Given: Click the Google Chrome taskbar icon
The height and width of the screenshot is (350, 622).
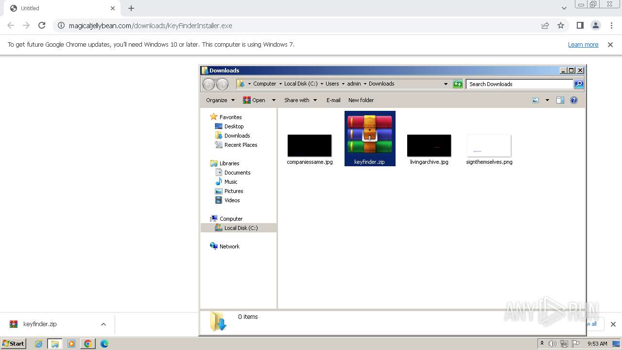Looking at the screenshot, I should point(88,344).
